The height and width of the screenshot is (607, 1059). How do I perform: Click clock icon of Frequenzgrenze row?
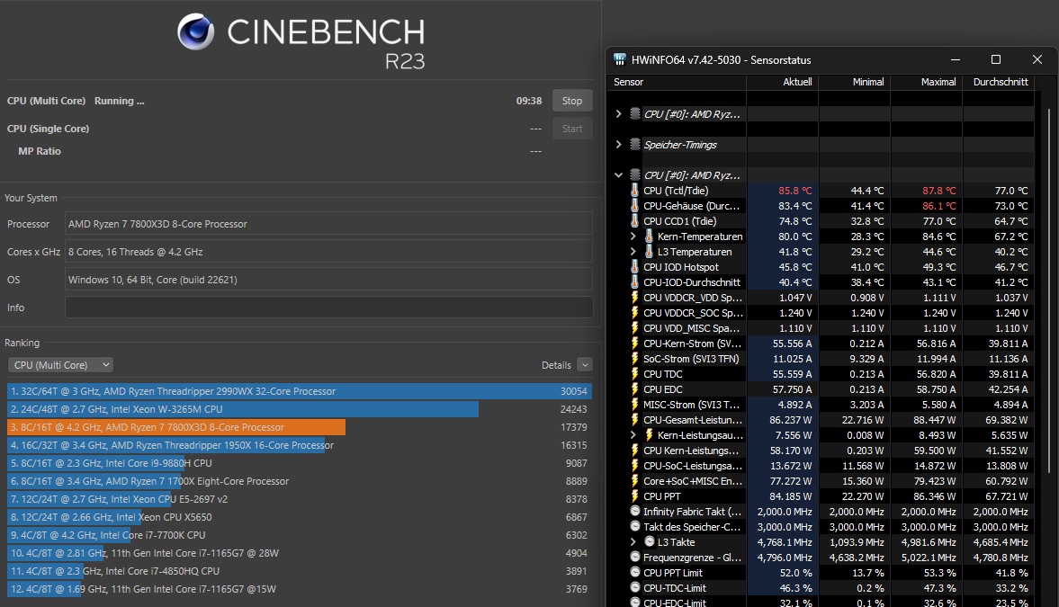point(635,557)
